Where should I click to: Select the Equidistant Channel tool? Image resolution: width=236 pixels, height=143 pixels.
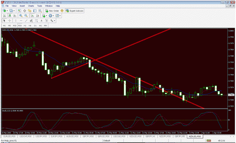coord(31,21)
